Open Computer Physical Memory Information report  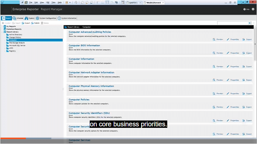91,86
